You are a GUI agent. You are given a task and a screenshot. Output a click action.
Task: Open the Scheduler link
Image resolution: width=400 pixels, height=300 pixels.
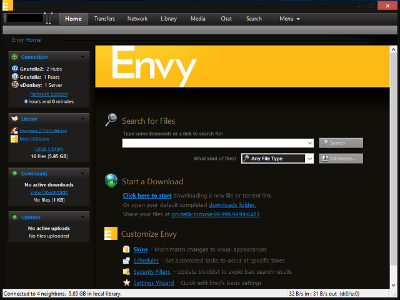(x=146, y=261)
